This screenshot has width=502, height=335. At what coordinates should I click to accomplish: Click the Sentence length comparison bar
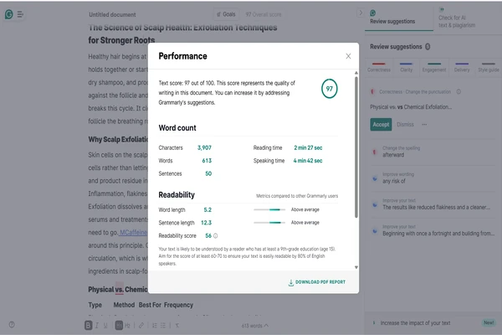click(269, 223)
